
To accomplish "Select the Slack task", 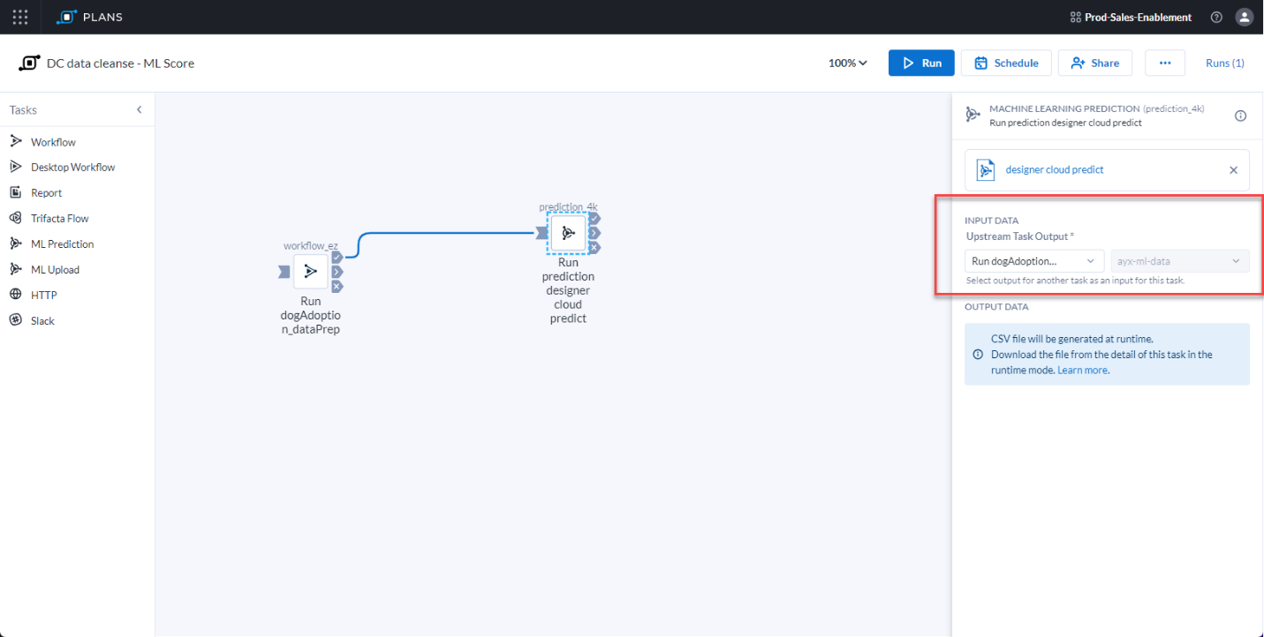I will (x=42, y=320).
